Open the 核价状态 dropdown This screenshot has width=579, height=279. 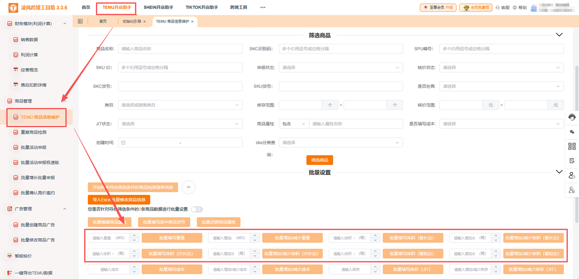click(501, 67)
